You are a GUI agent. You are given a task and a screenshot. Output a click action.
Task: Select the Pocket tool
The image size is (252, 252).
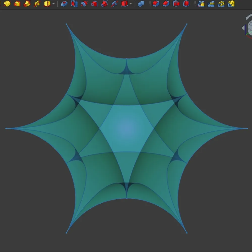(x=64, y=4)
